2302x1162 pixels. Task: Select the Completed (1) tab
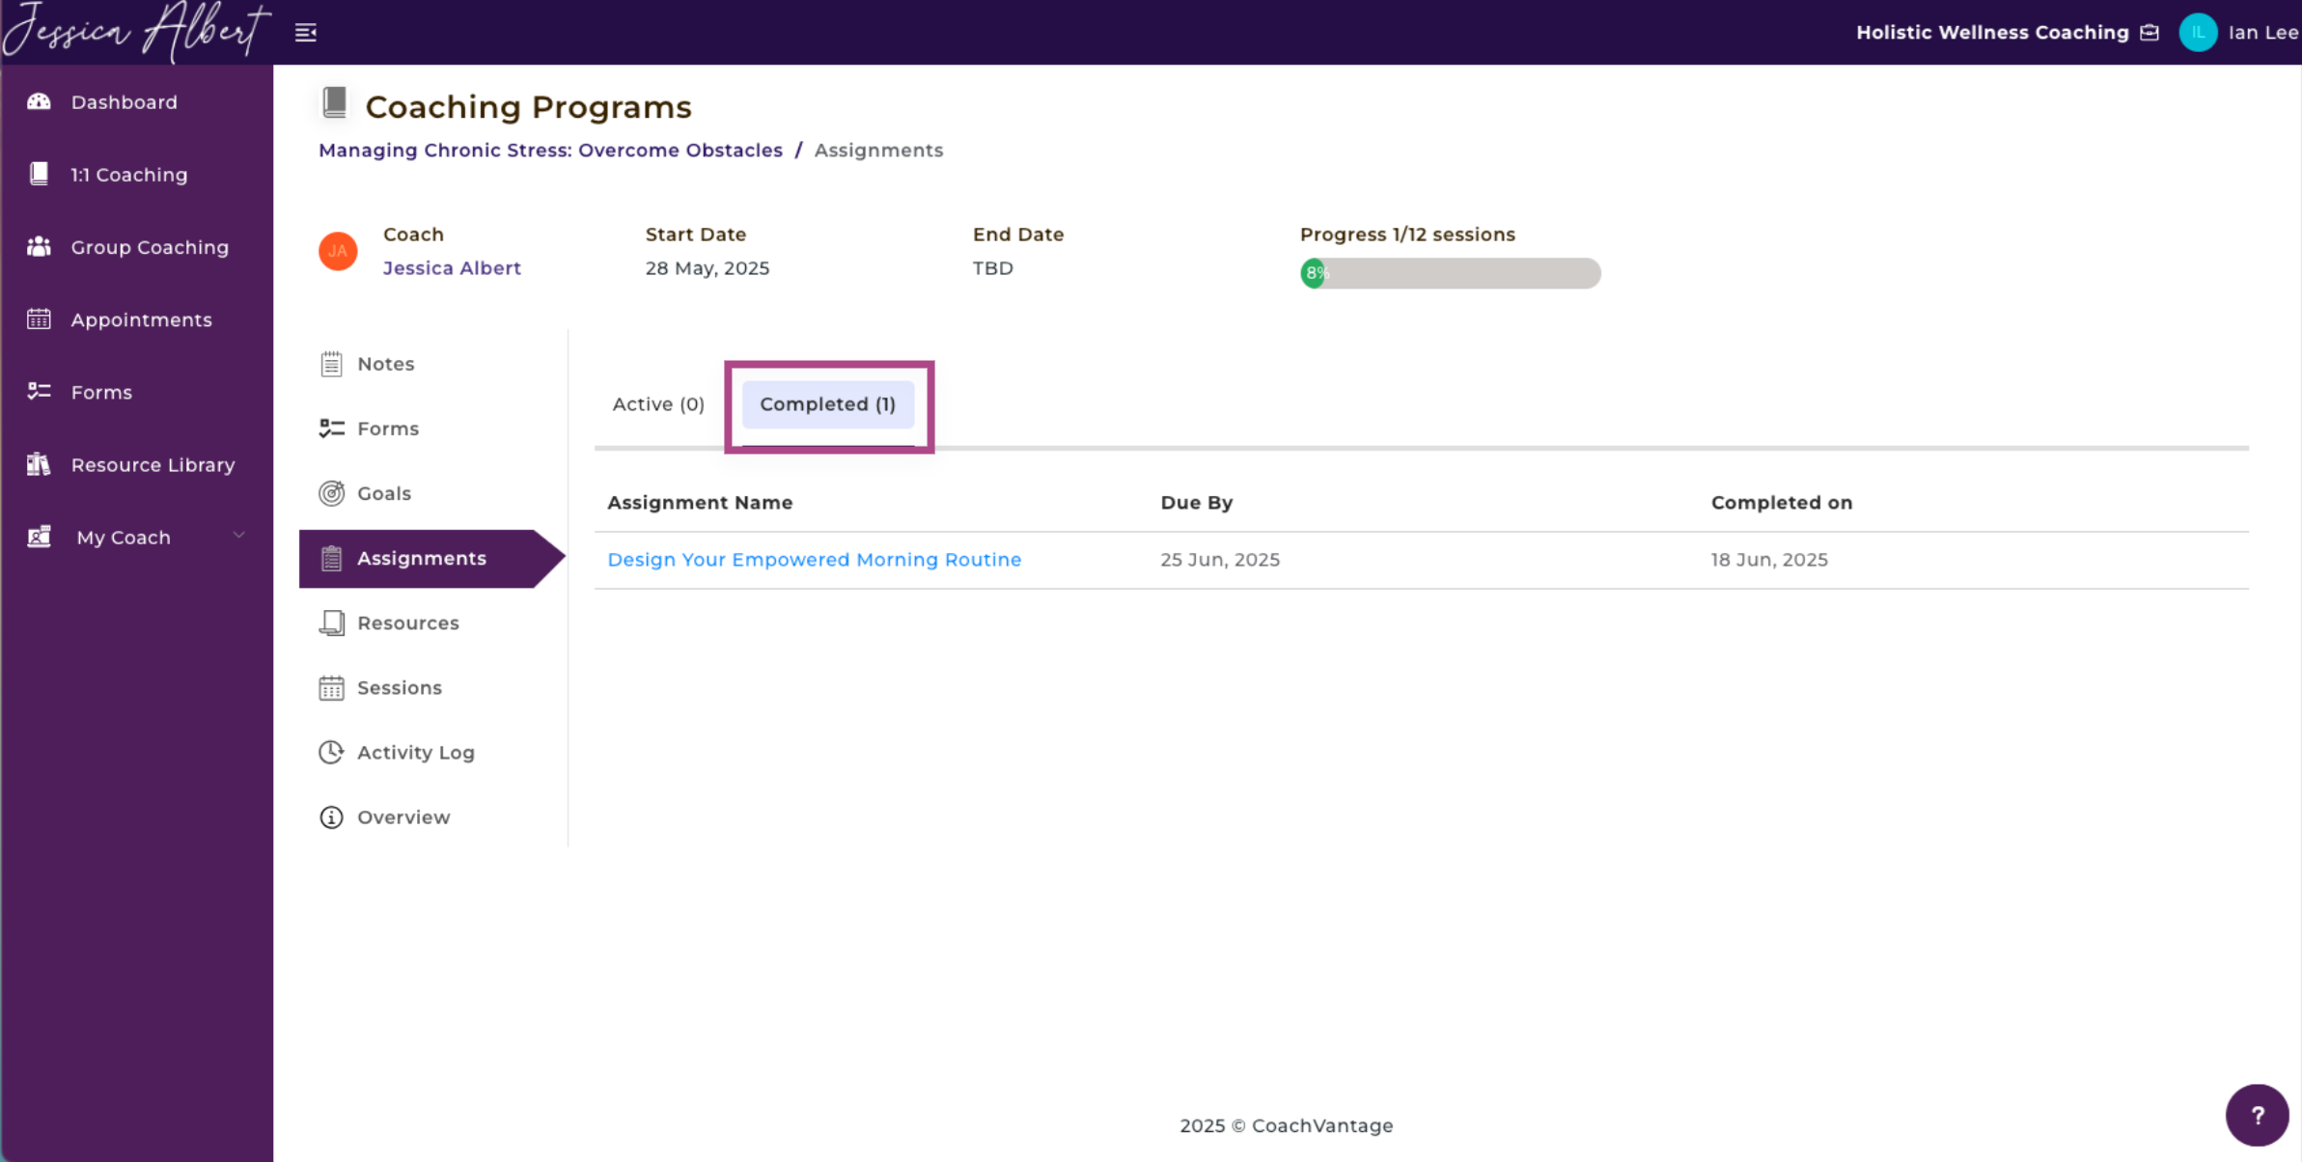(x=827, y=403)
